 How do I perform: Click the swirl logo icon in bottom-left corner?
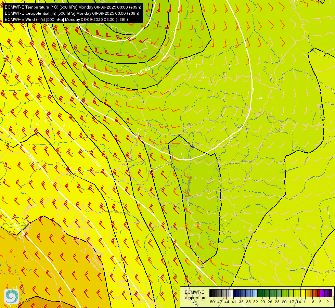(12, 296)
